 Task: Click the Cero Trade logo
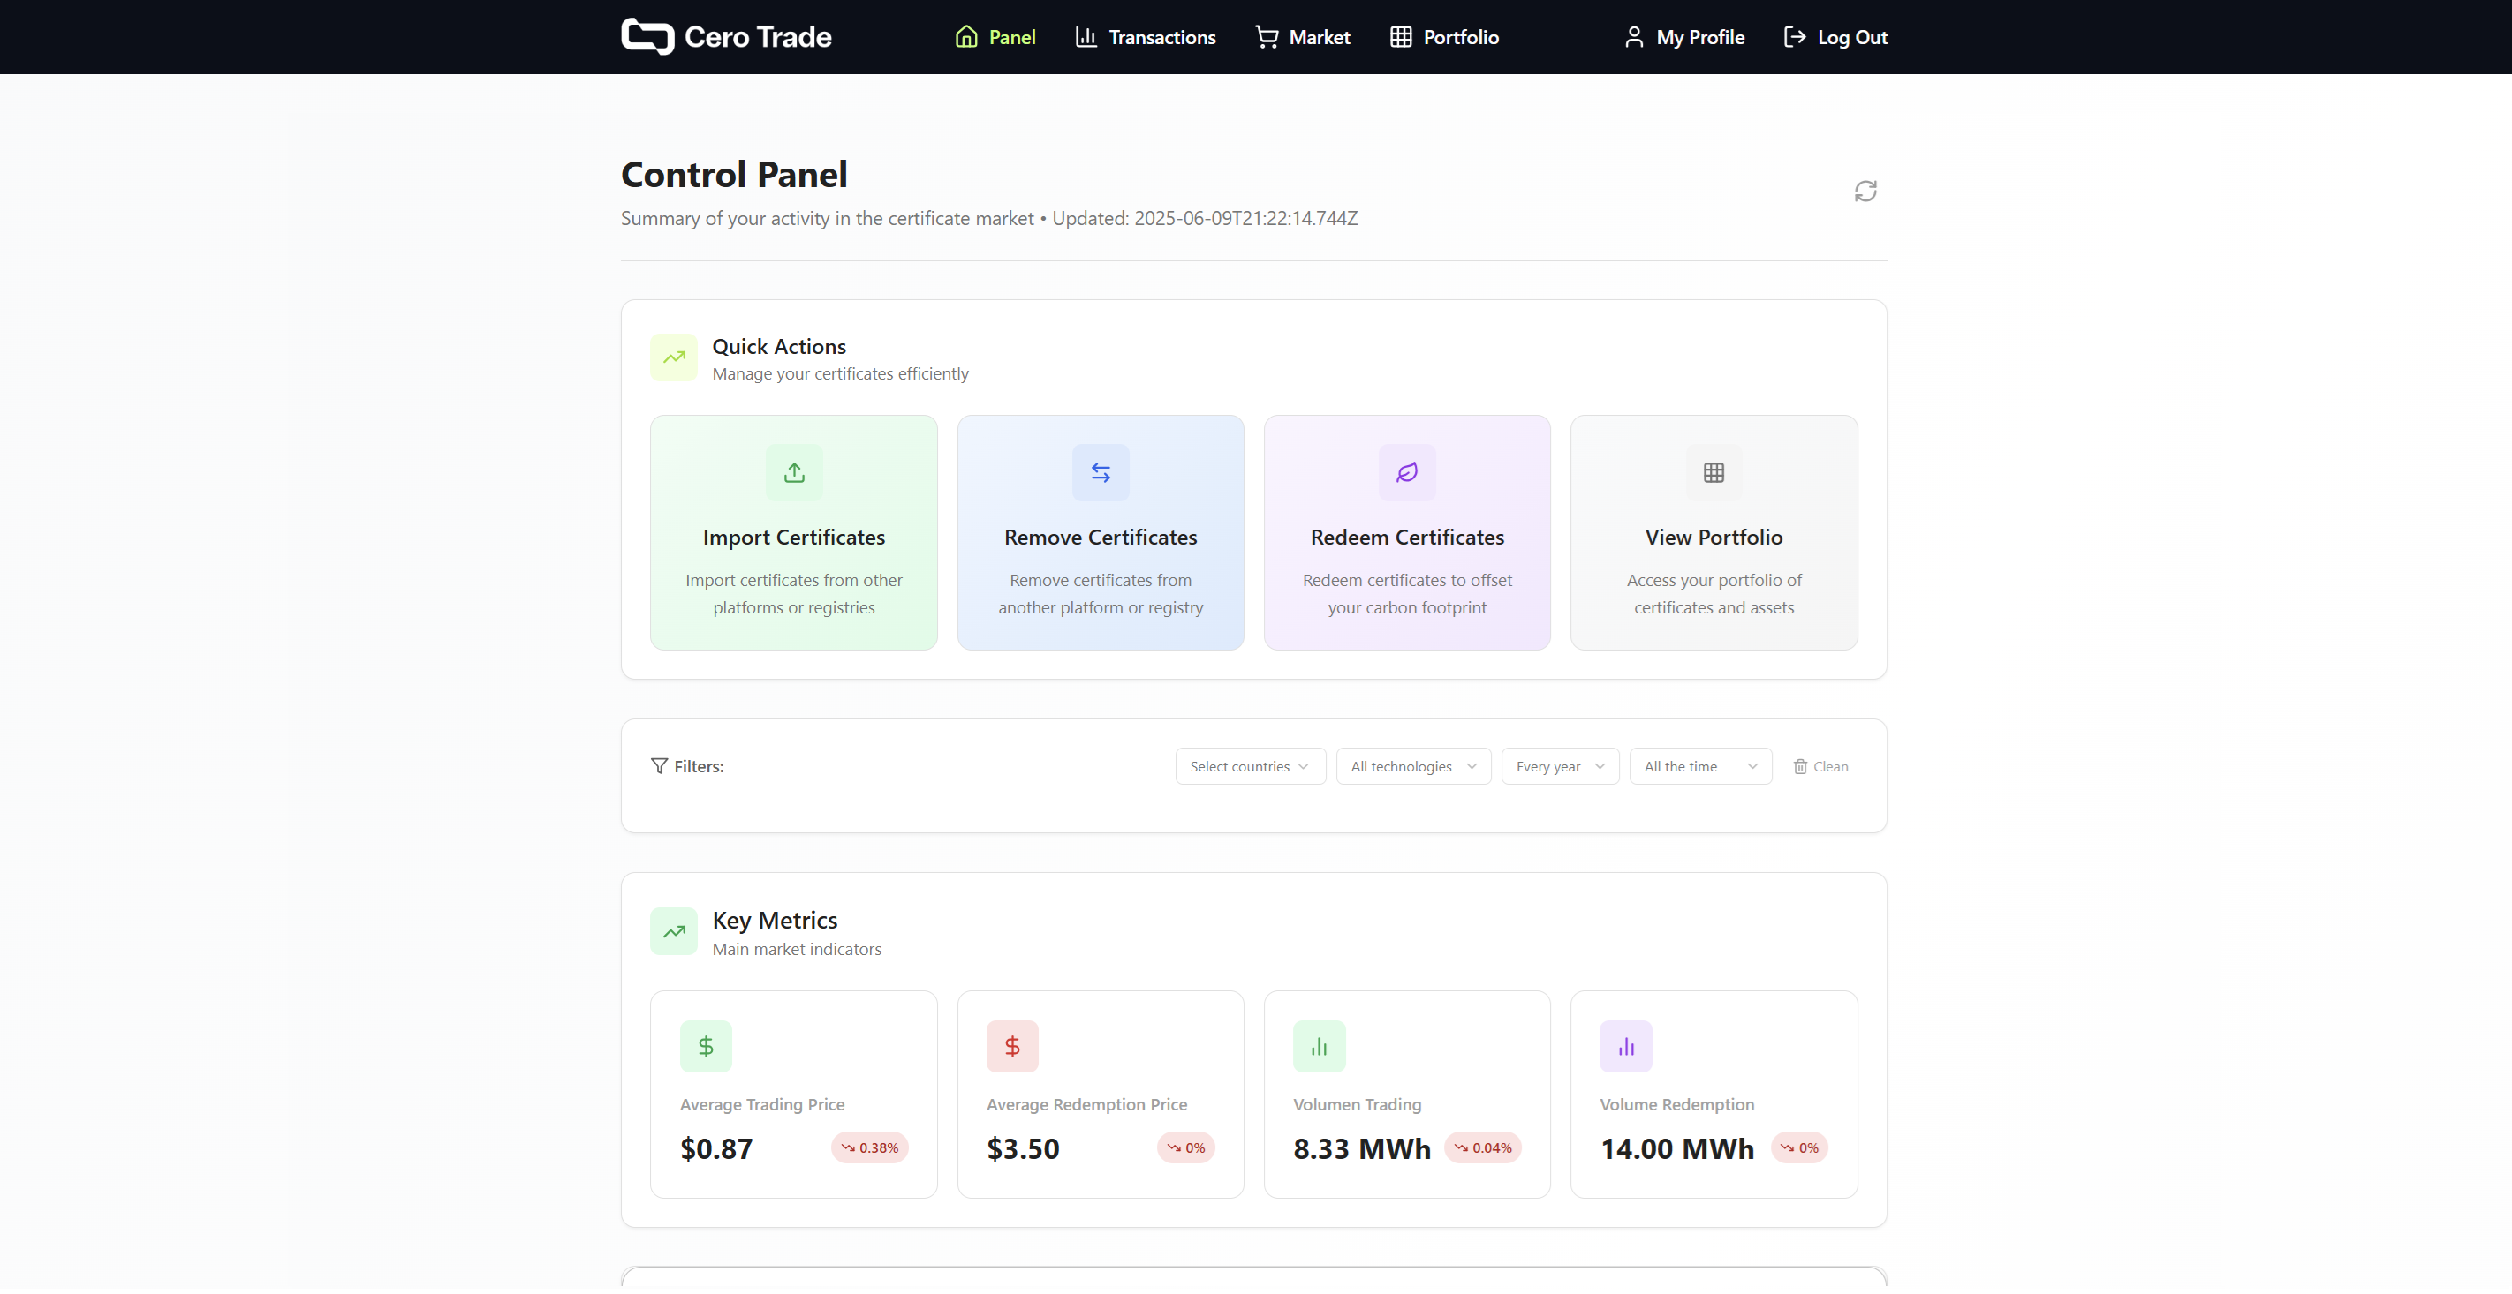tap(725, 36)
